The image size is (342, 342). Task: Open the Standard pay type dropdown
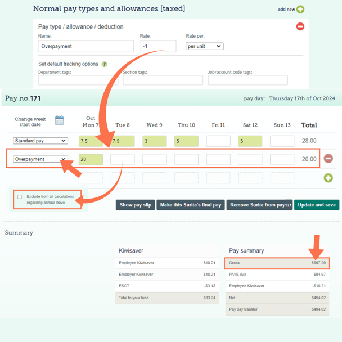pos(40,141)
